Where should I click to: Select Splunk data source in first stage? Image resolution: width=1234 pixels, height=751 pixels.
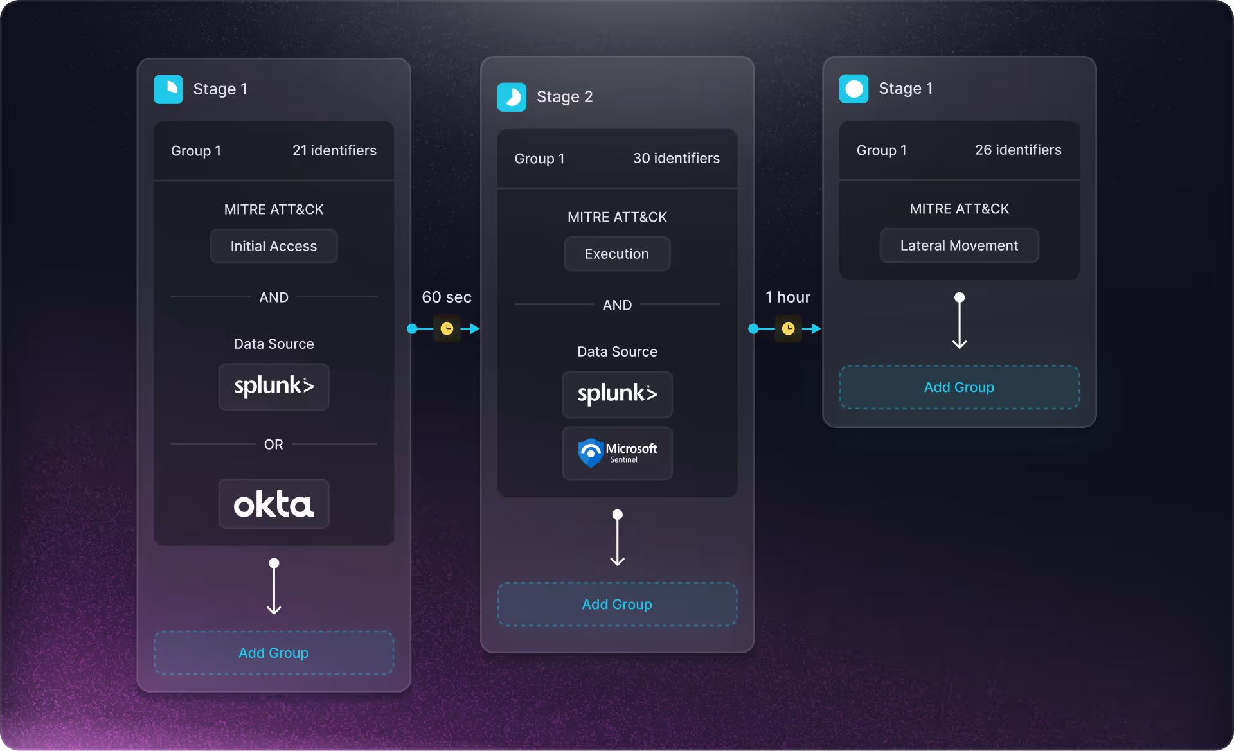pos(274,387)
